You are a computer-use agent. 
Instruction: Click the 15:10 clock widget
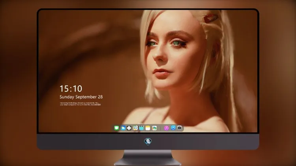[x=71, y=89]
